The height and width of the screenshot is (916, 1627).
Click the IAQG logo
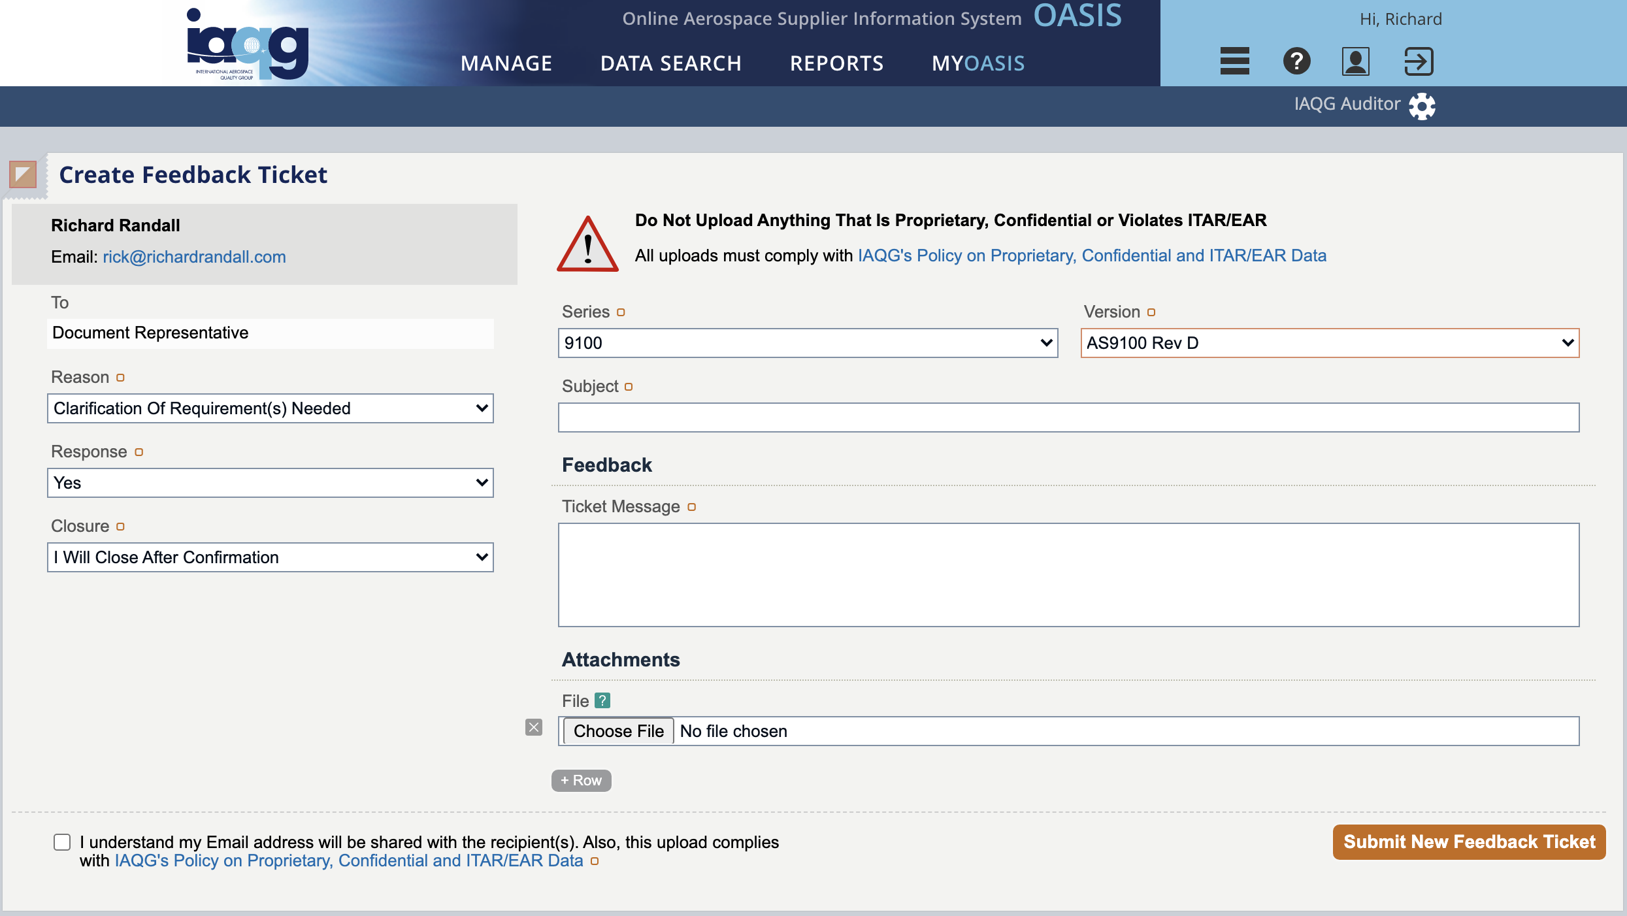(x=247, y=44)
